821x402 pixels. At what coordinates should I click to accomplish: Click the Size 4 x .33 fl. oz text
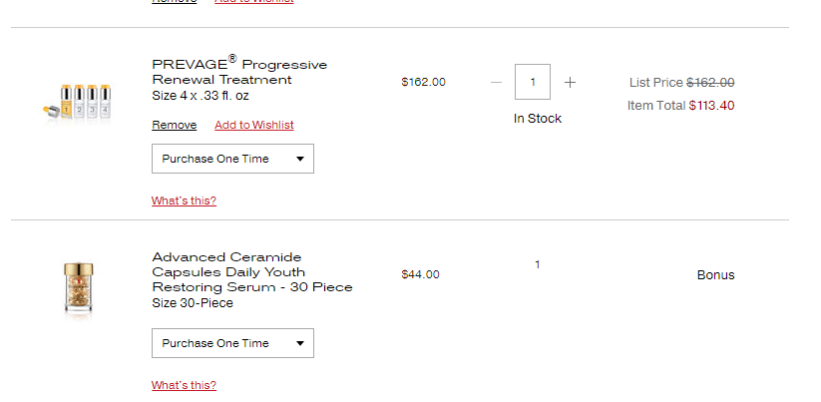click(201, 96)
